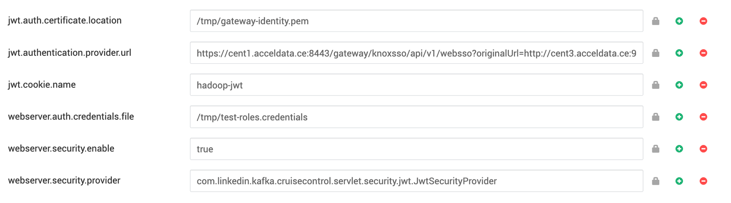The width and height of the screenshot is (731, 203).
Task: Click lock icon for jwt.authentication.provider.url
Action: coord(656,53)
